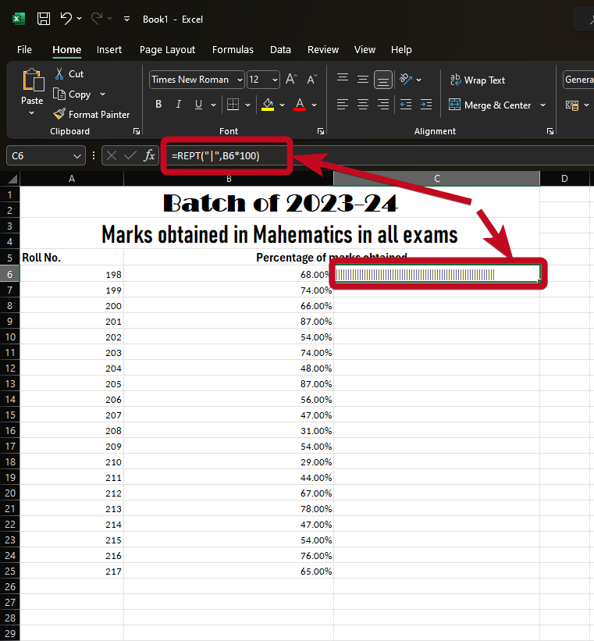Click the Insert Function fx icon
The image size is (594, 641).
149,155
